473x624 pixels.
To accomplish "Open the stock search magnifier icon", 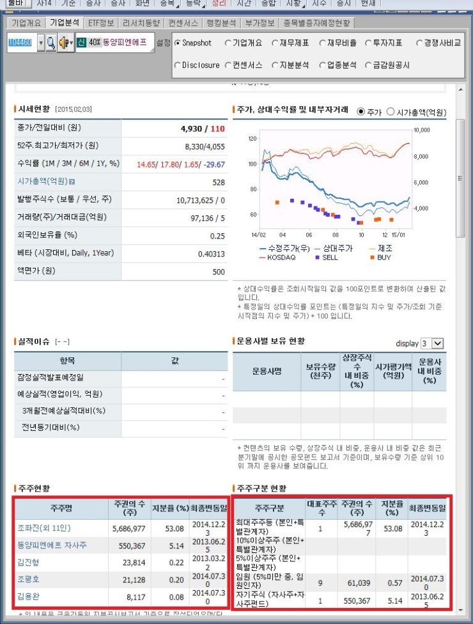I will (x=50, y=43).
